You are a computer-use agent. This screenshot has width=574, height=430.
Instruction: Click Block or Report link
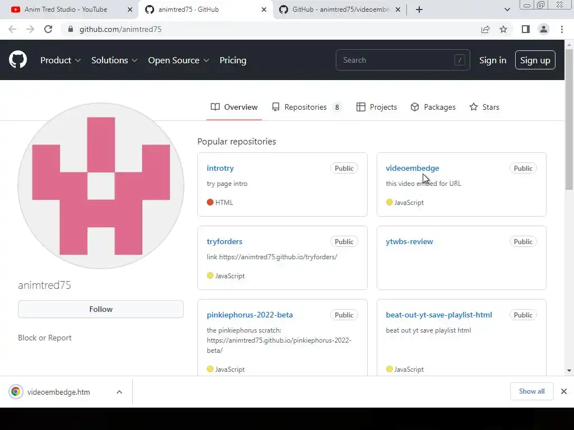coord(45,338)
